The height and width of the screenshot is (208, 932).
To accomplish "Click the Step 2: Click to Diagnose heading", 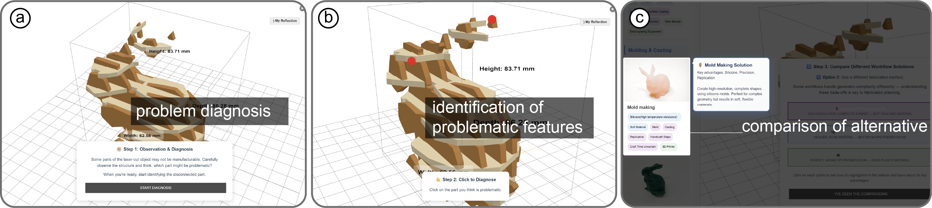I will (469, 179).
